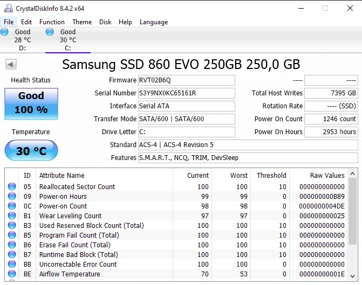The height and width of the screenshot is (285, 362).
Task: Select the D: drive status orb
Action: pyautogui.click(x=5, y=32)
